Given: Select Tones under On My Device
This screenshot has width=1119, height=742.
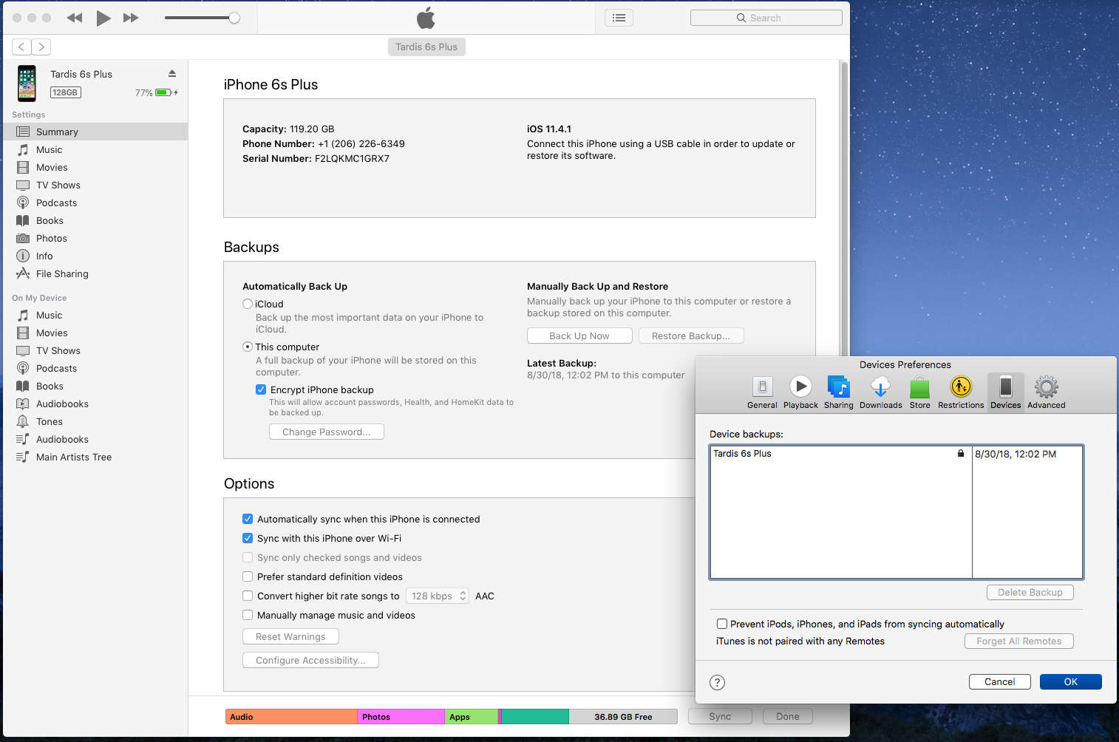Looking at the screenshot, I should click(94, 421).
